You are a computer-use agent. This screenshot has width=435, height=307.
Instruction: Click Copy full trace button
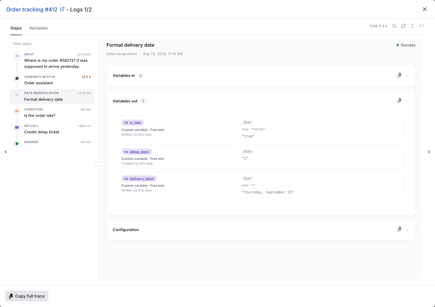[x=27, y=296]
